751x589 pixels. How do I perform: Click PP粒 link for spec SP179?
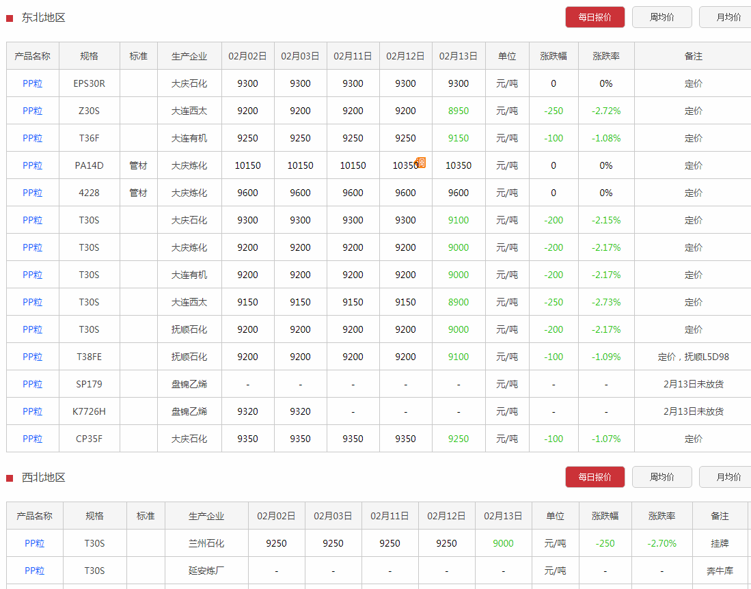click(x=33, y=384)
